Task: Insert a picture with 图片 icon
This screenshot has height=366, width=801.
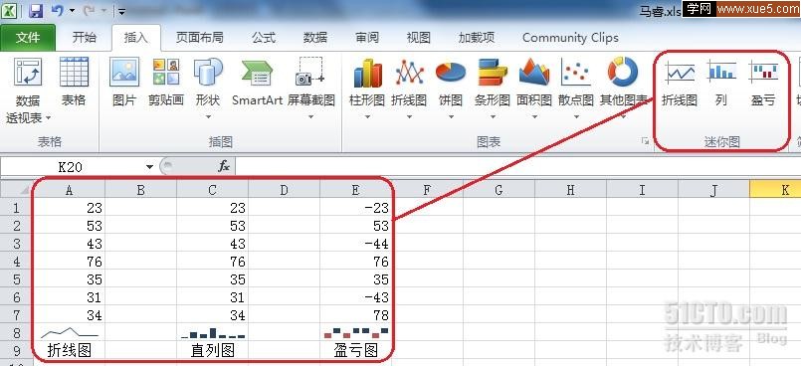Action: (124, 82)
